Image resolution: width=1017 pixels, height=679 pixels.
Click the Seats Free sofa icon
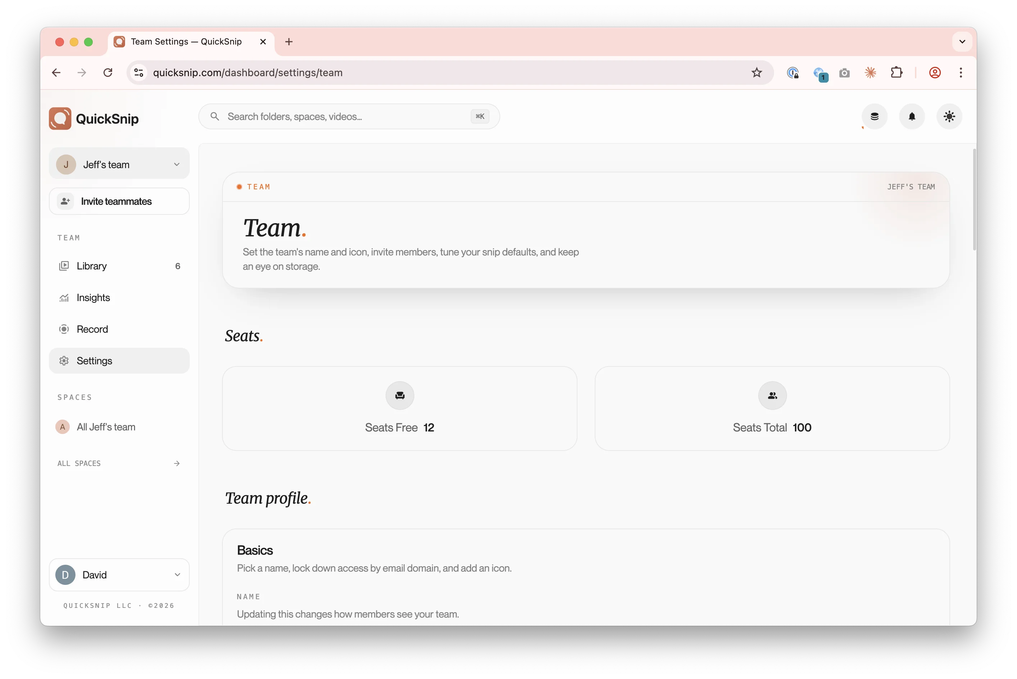point(400,395)
